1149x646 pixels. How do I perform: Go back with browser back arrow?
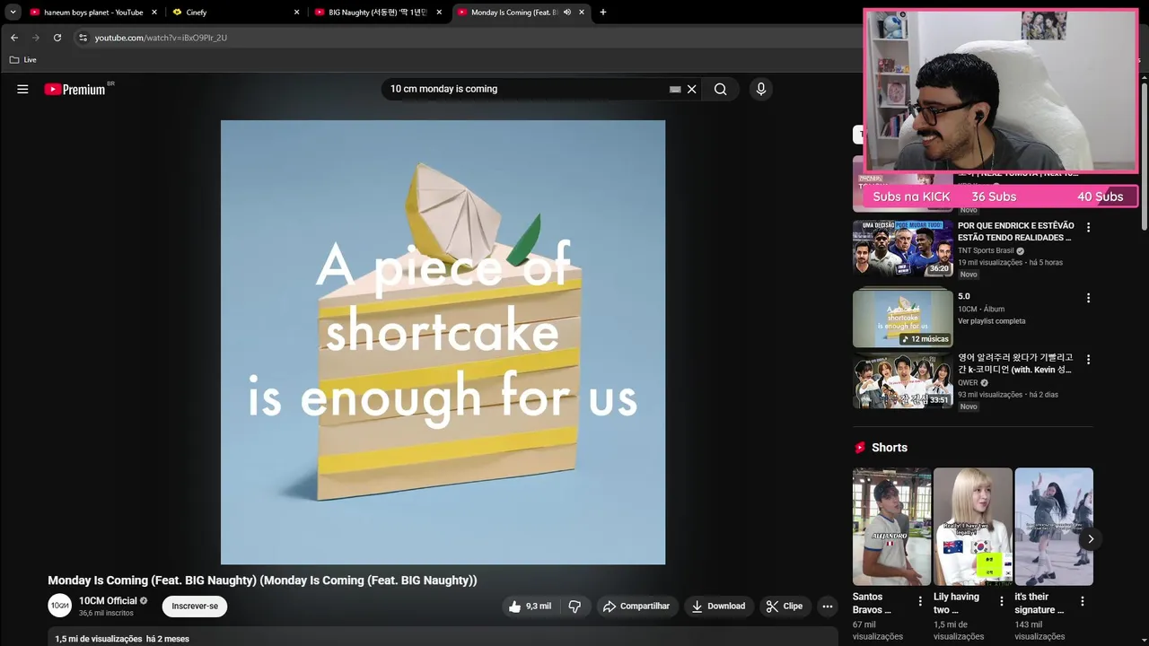pyautogui.click(x=14, y=38)
